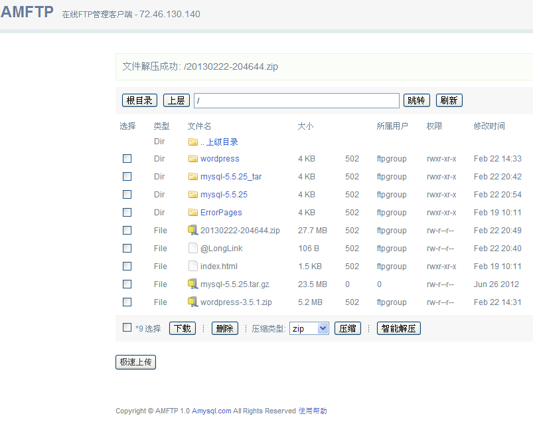Click the @LongLink file icon
Screen dimensions: 533x422
click(193, 249)
